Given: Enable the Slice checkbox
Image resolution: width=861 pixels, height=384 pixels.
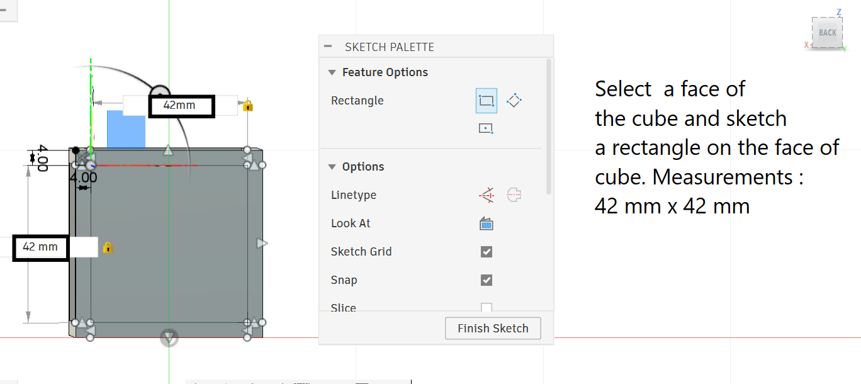Looking at the screenshot, I should pos(487,308).
